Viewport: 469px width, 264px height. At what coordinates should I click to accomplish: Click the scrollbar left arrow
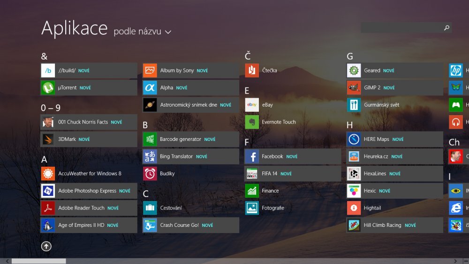tap(7, 261)
